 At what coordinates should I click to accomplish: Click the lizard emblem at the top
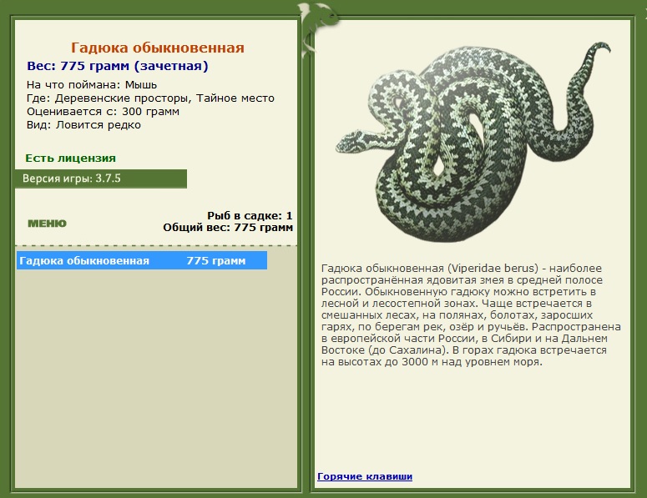pyautogui.click(x=317, y=29)
